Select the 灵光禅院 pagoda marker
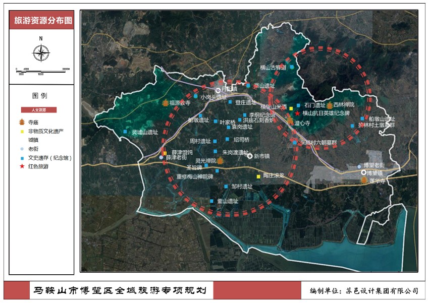 pyautogui.click(x=220, y=160)
